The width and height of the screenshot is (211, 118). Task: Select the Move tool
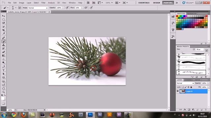pos(4,16)
